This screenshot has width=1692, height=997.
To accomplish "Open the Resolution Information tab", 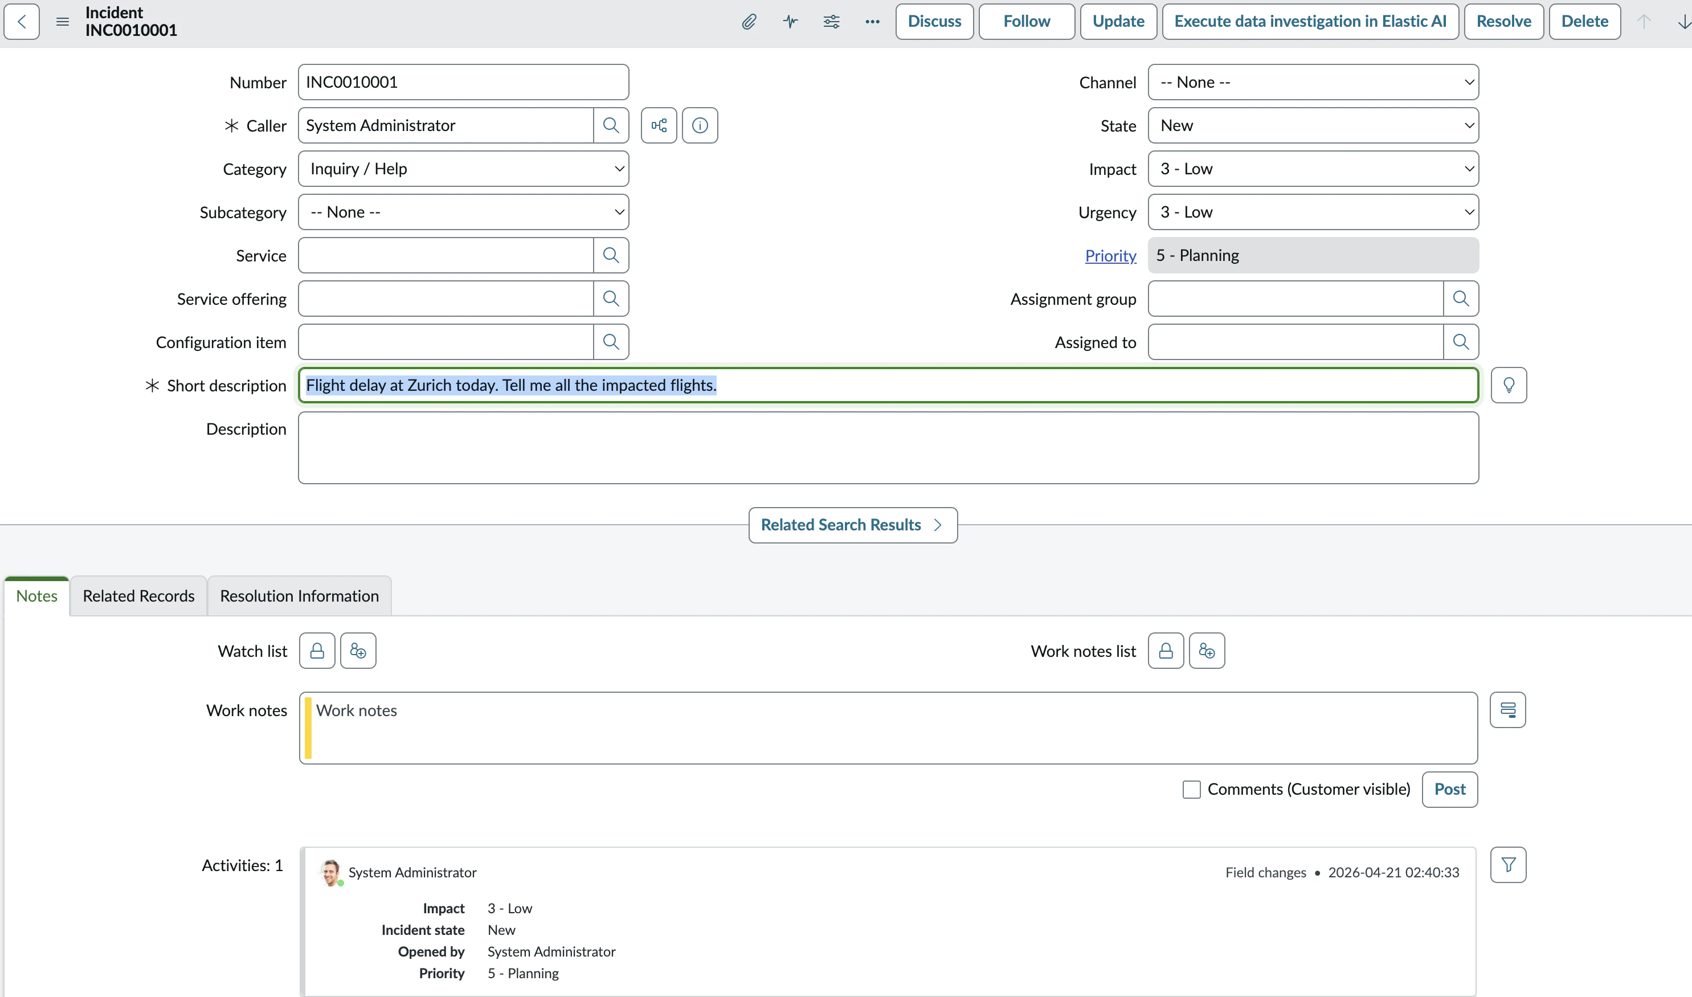I will (x=300, y=596).
